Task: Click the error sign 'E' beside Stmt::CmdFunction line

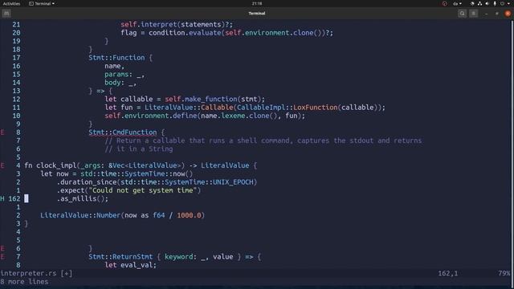Action: 2,132
